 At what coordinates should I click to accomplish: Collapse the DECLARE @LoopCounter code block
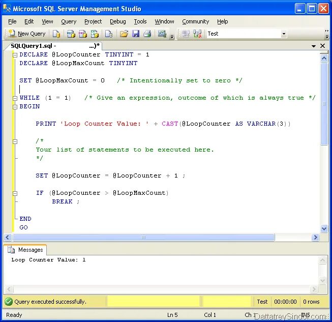tap(15, 55)
